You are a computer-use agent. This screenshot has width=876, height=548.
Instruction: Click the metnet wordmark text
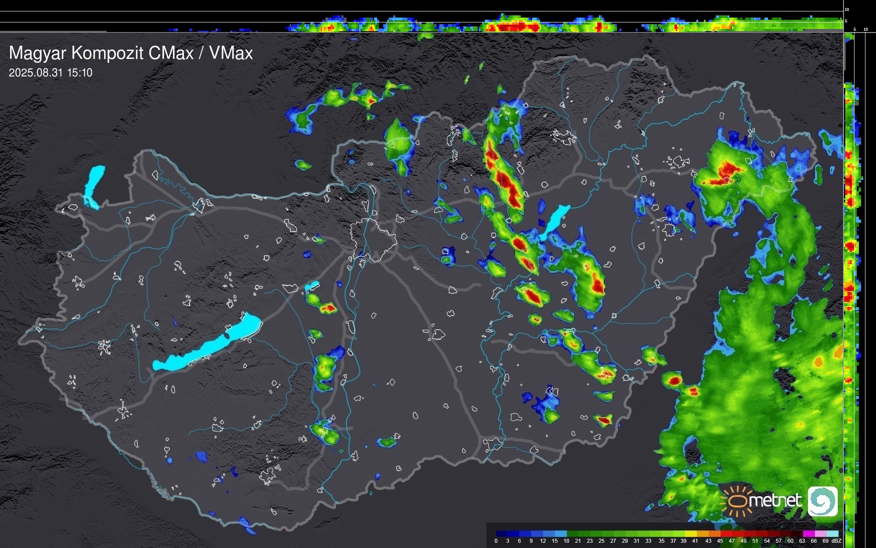coord(775,501)
